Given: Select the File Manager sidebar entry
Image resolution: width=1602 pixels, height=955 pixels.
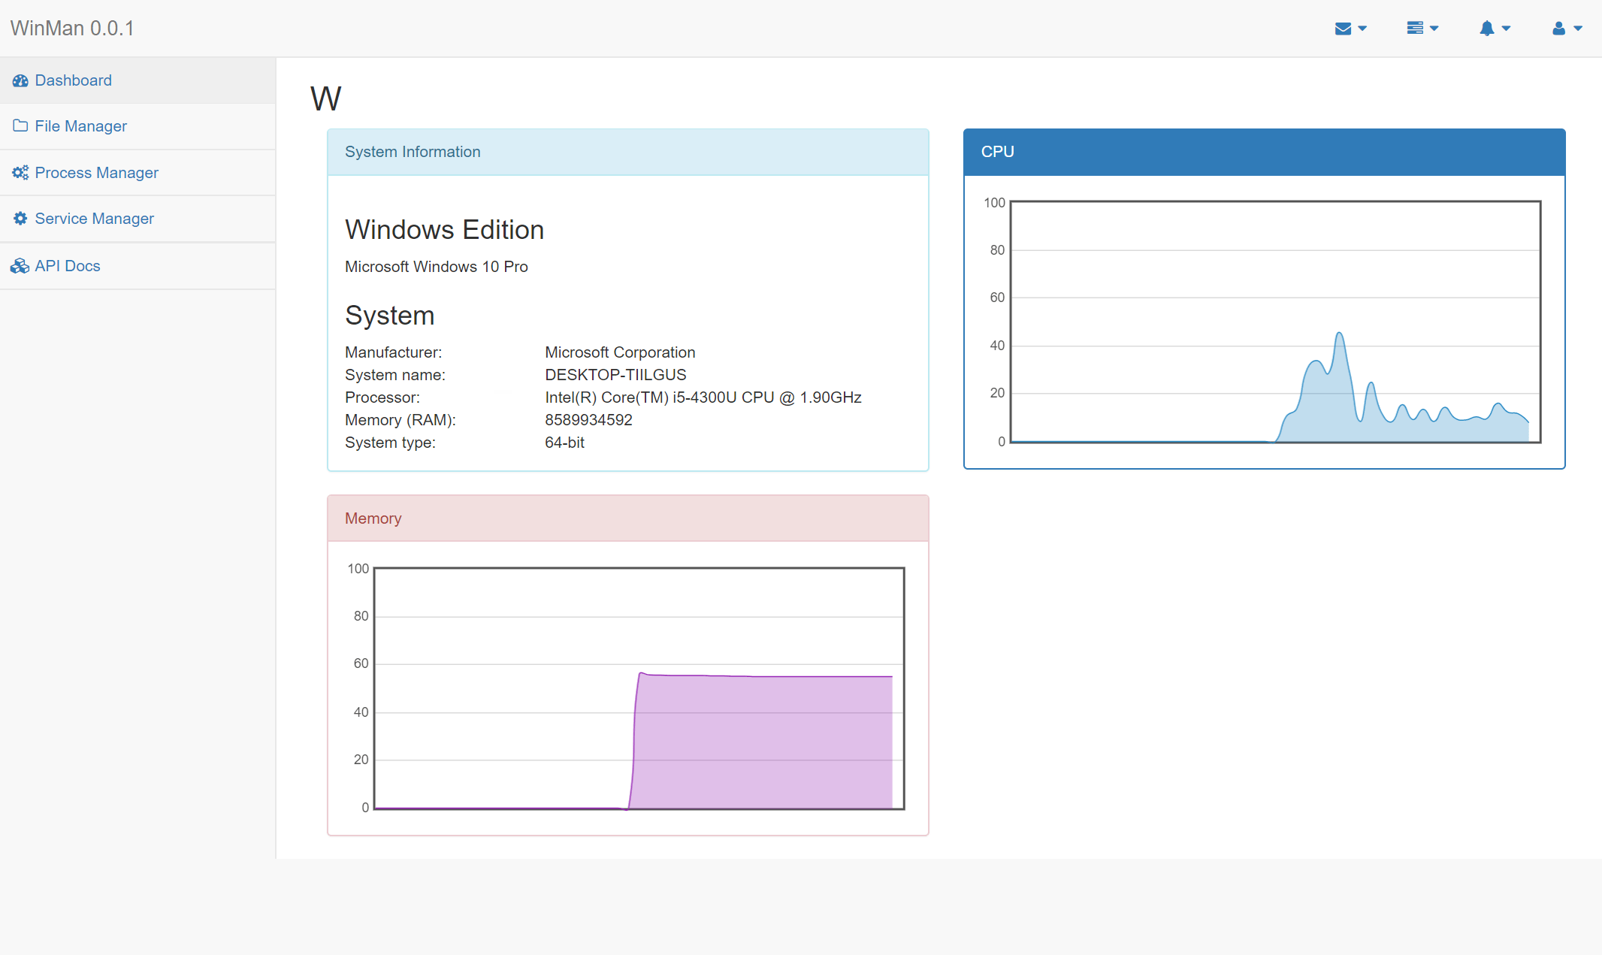Looking at the screenshot, I should (x=80, y=125).
